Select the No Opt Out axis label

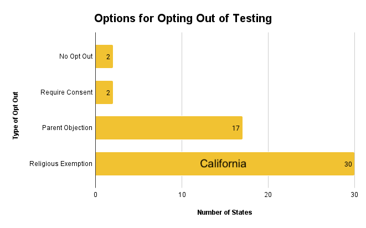pos(76,56)
